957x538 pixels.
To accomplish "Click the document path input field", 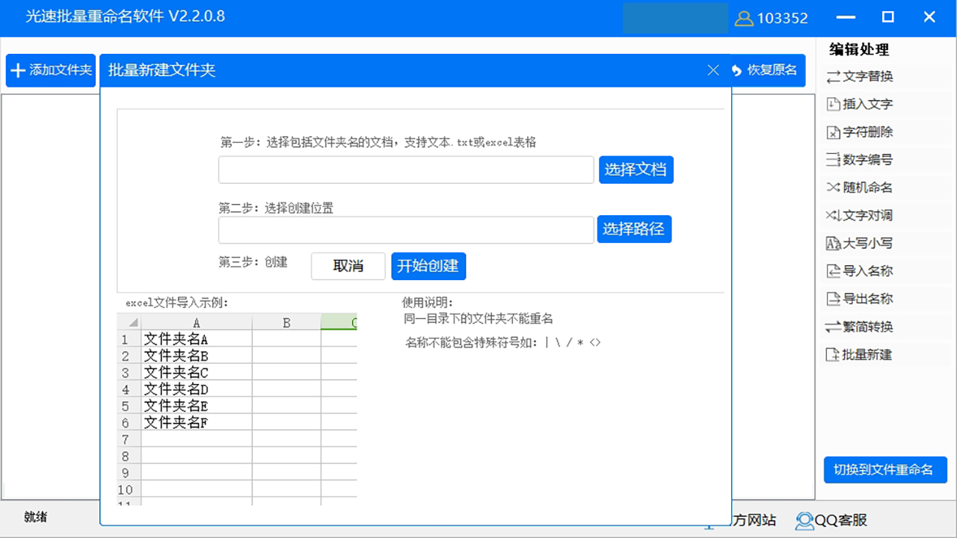I will point(406,170).
